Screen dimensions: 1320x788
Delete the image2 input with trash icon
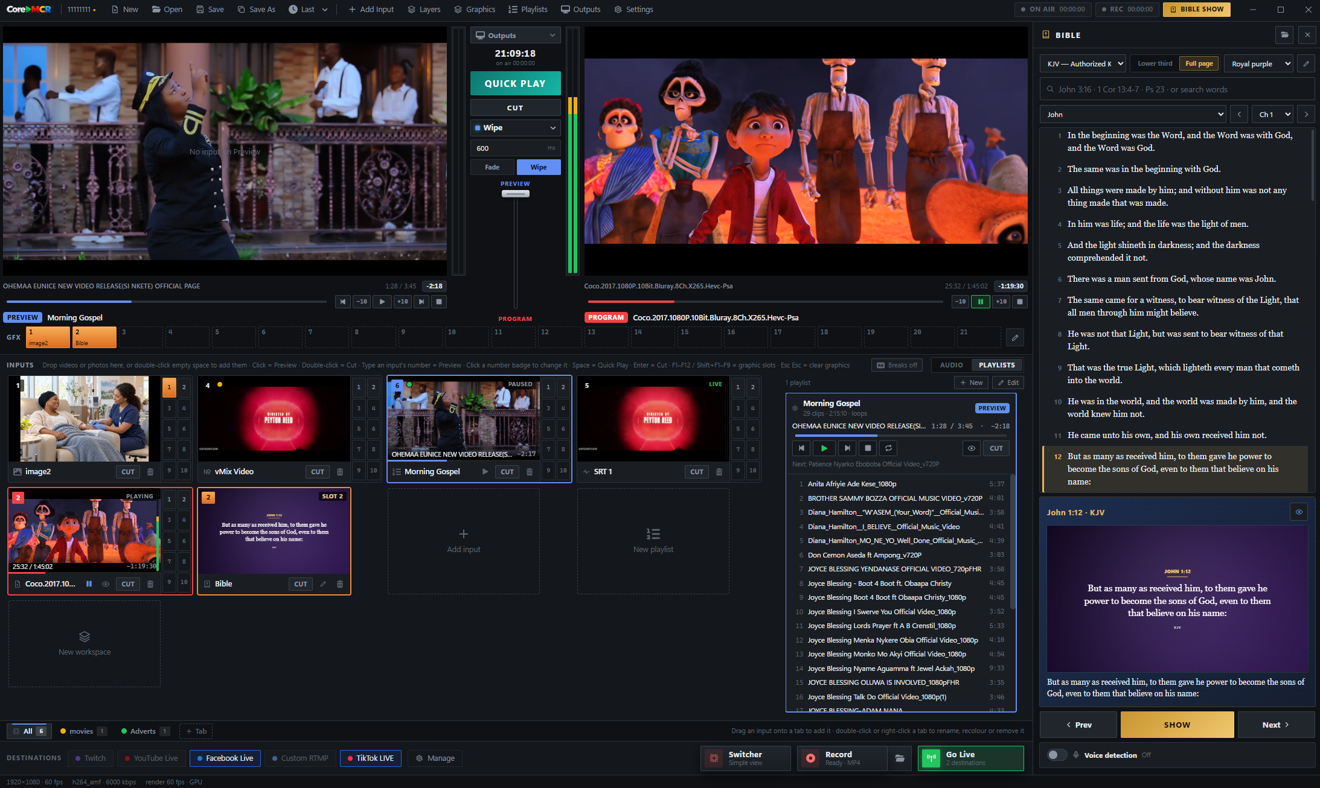[150, 472]
